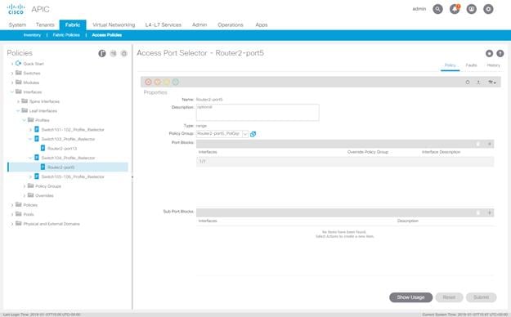Viewport: 511px width, 317px height.
Task: Open the System menu
Action: [17, 25]
